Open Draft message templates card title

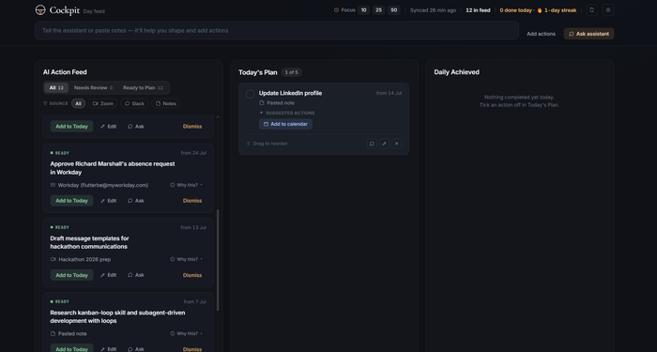90,242
